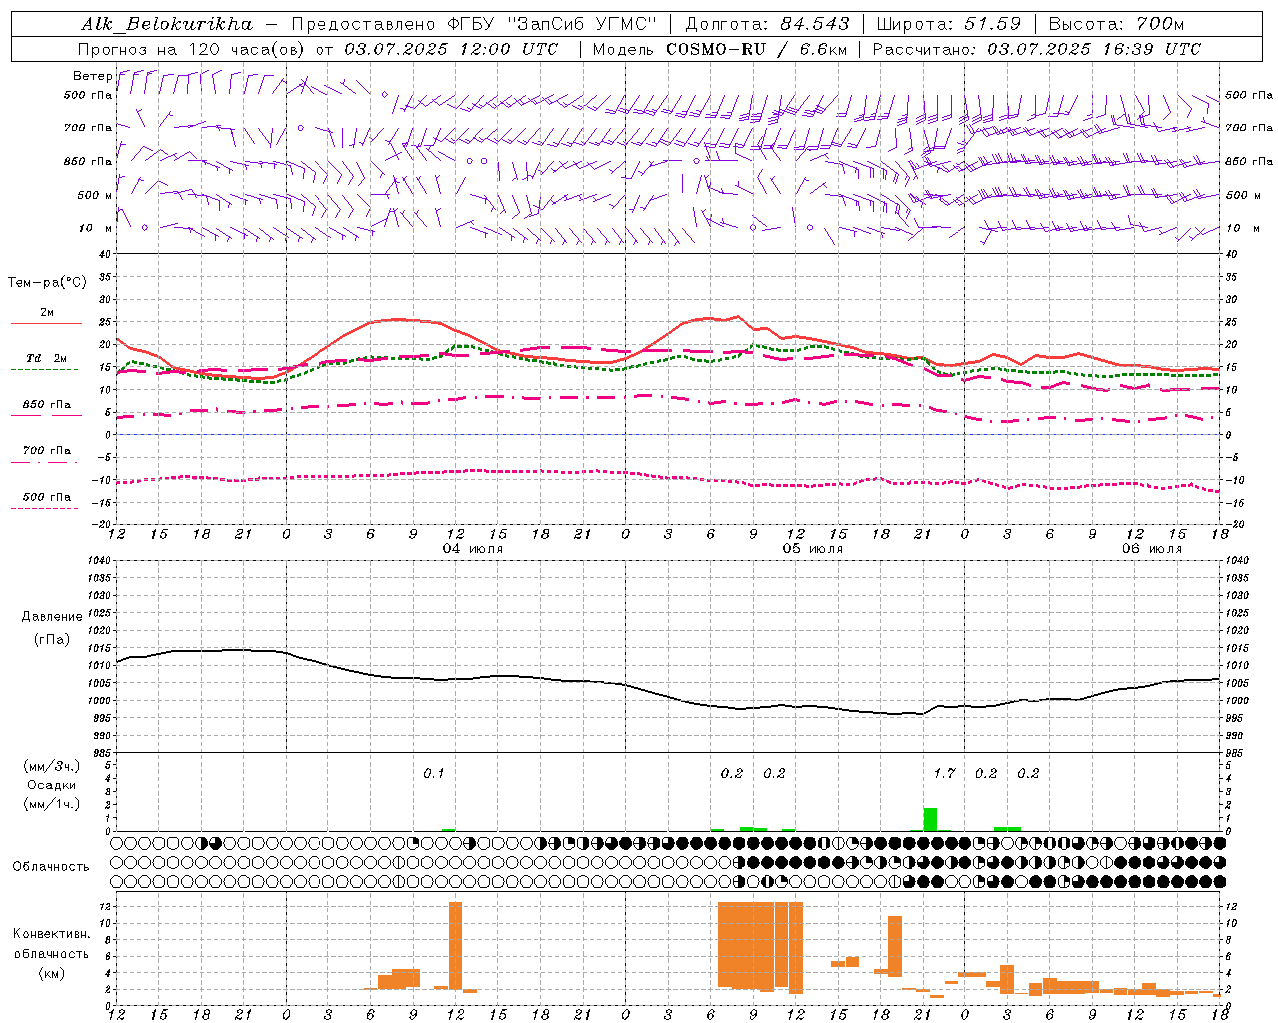Viewport: 1278px width, 1023px height.
Task: Click the 850 гПа temperature legend label
Action: (x=47, y=405)
